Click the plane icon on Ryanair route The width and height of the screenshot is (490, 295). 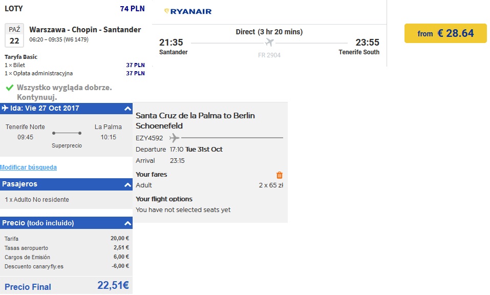(x=269, y=42)
